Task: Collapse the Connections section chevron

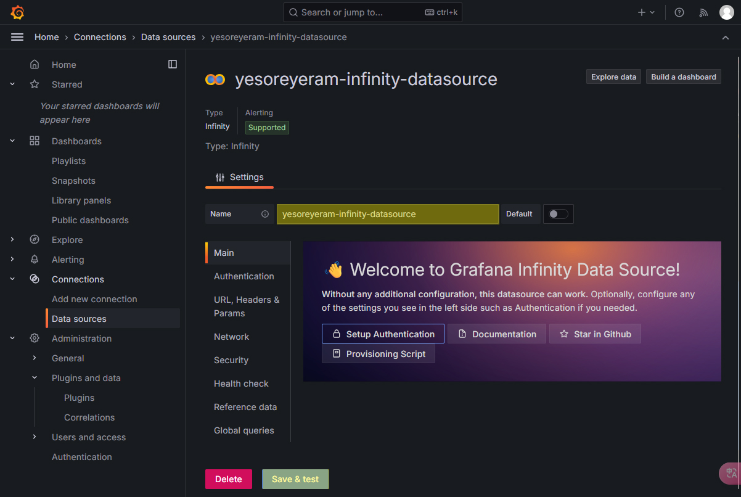Action: click(12, 279)
